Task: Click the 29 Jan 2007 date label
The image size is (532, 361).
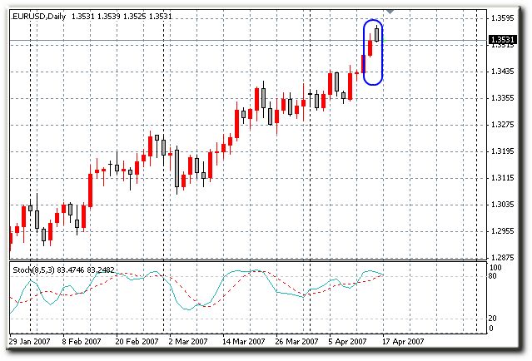Action: [x=30, y=341]
